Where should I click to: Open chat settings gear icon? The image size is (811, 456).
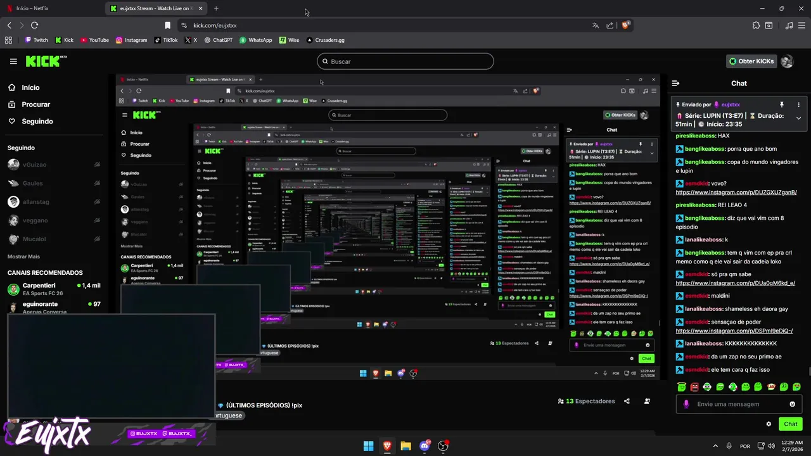click(769, 424)
